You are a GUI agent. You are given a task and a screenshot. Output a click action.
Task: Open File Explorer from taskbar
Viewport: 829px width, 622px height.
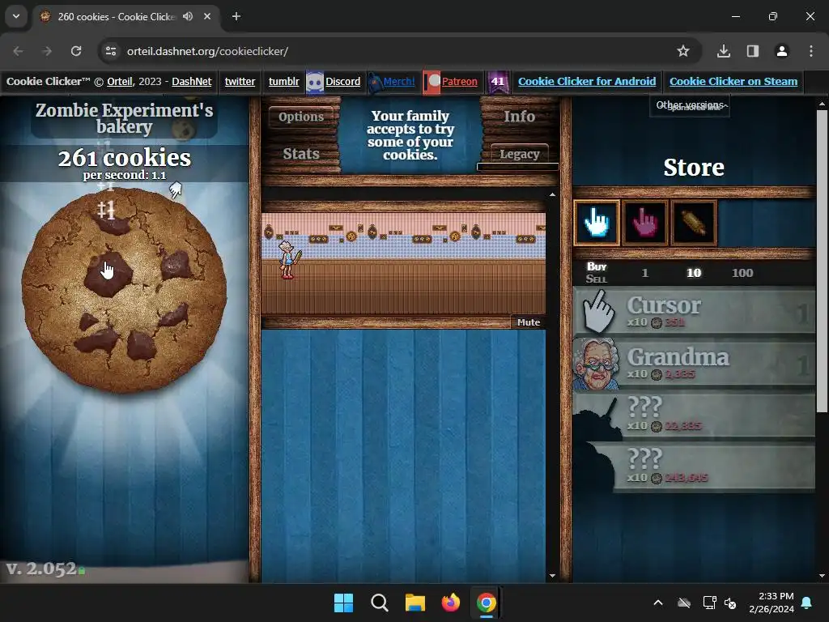[415, 603]
